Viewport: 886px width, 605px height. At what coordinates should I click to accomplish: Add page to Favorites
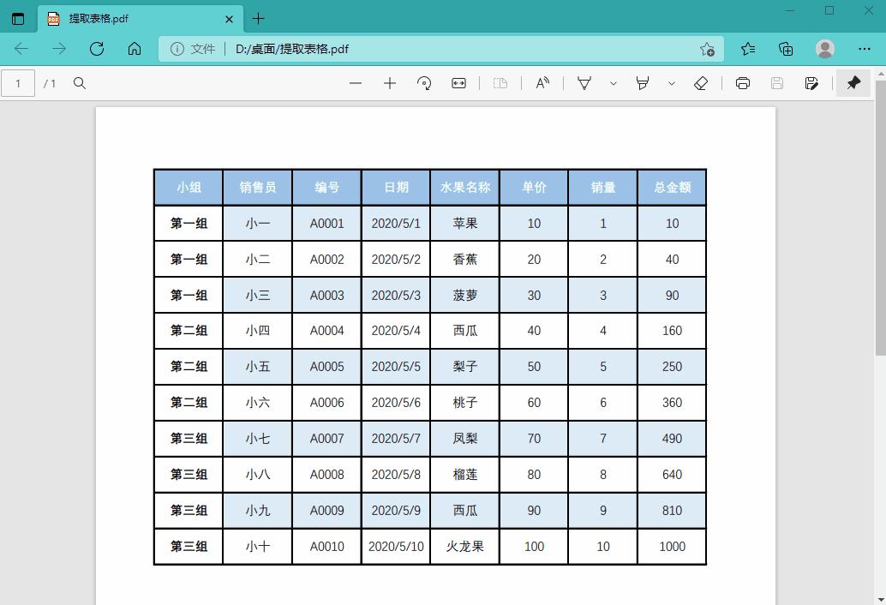pos(709,49)
